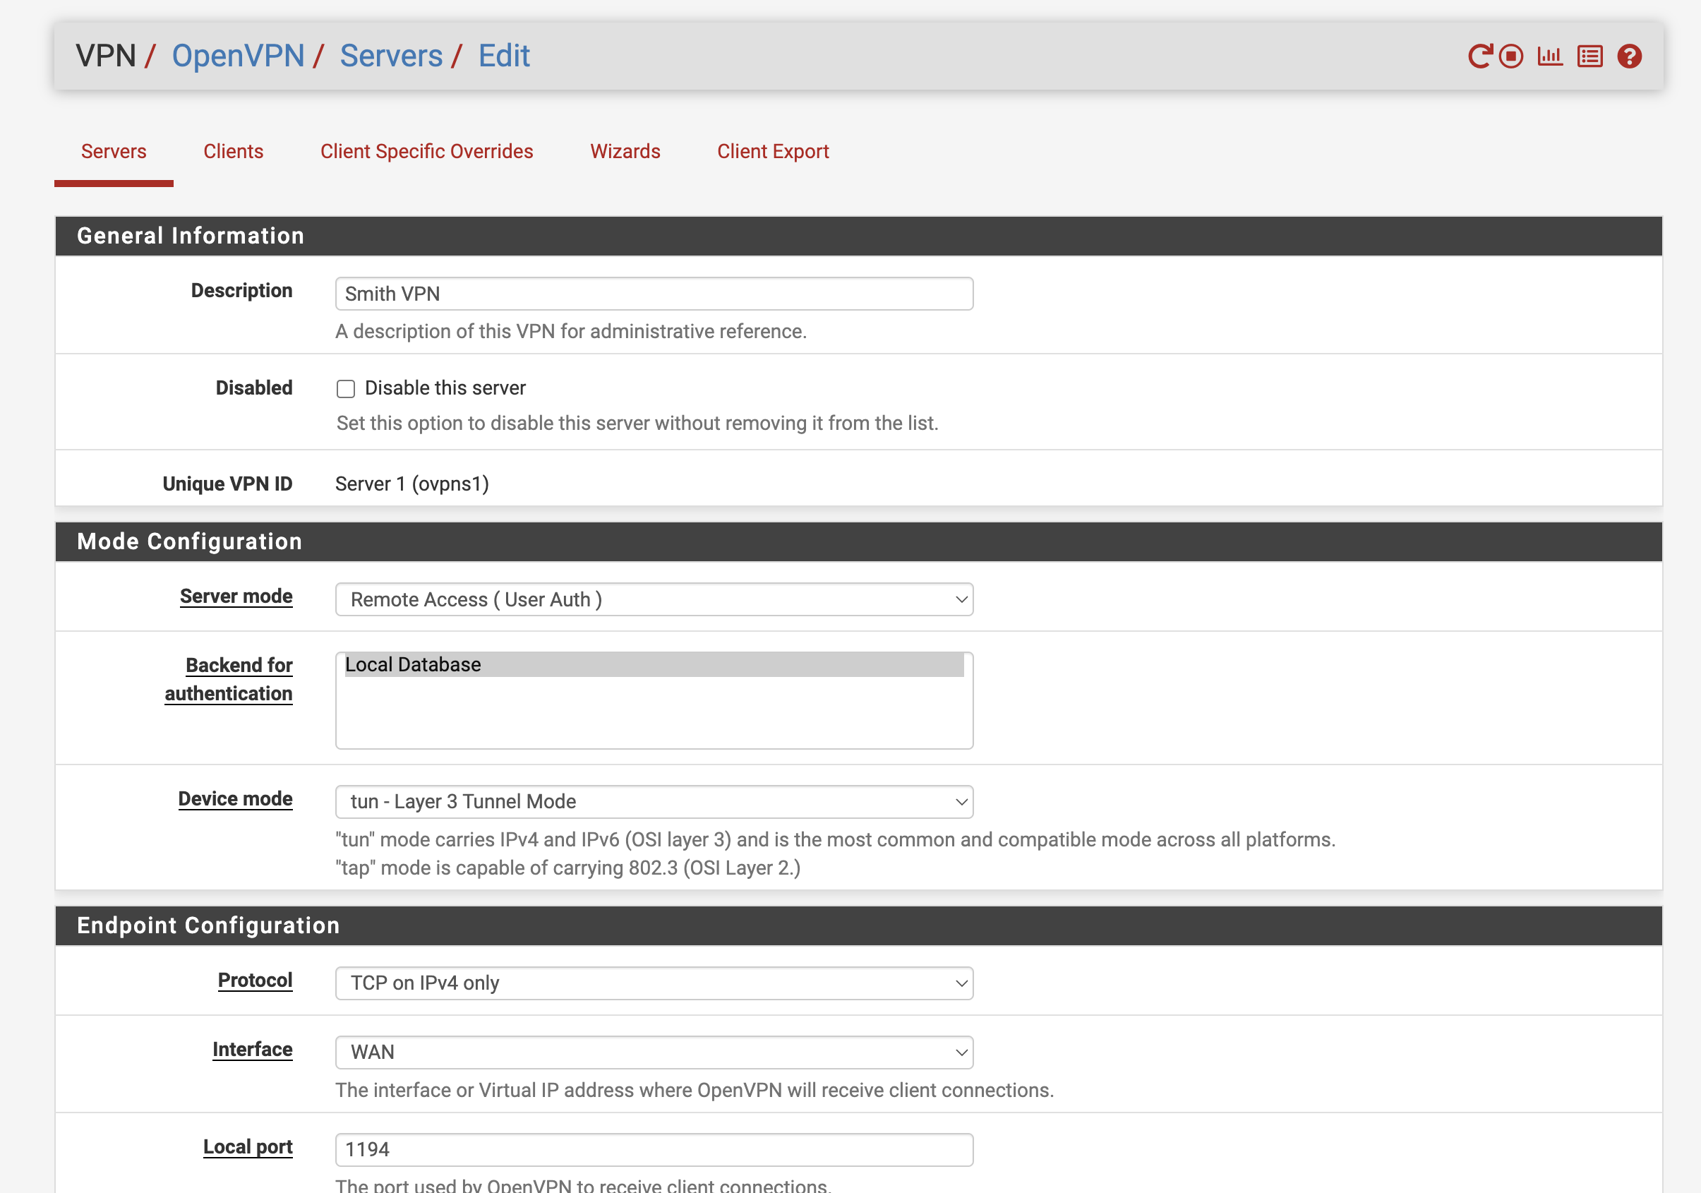Open the Wizards tab
This screenshot has width=1701, height=1193.
625,151
